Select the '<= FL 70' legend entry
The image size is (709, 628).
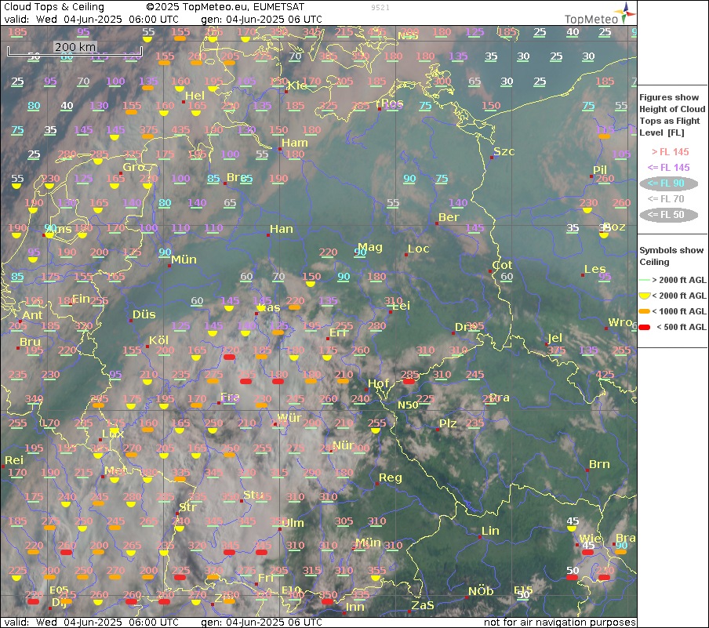pyautogui.click(x=666, y=199)
